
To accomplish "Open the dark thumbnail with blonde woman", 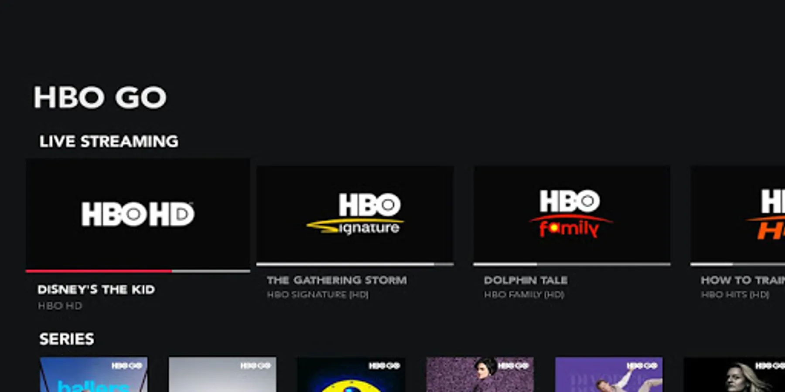I will (x=734, y=375).
